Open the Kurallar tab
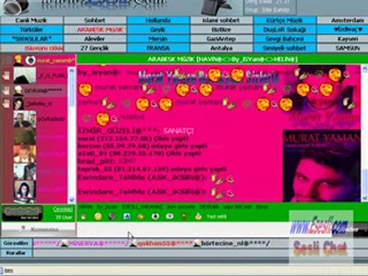Screen dimensions: 368x276 tap(16, 253)
